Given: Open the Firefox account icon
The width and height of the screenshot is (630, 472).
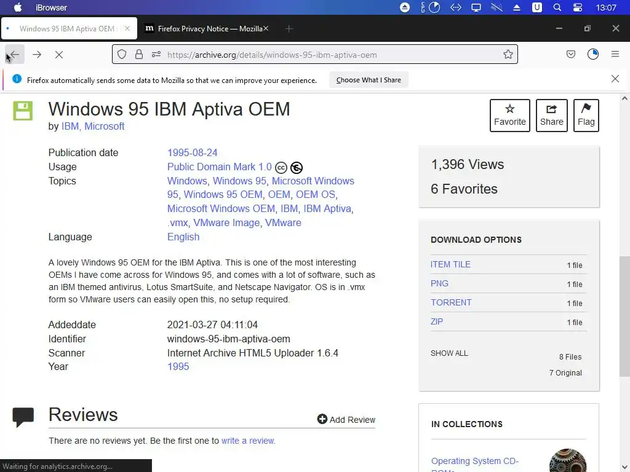Looking at the screenshot, I should 593,54.
